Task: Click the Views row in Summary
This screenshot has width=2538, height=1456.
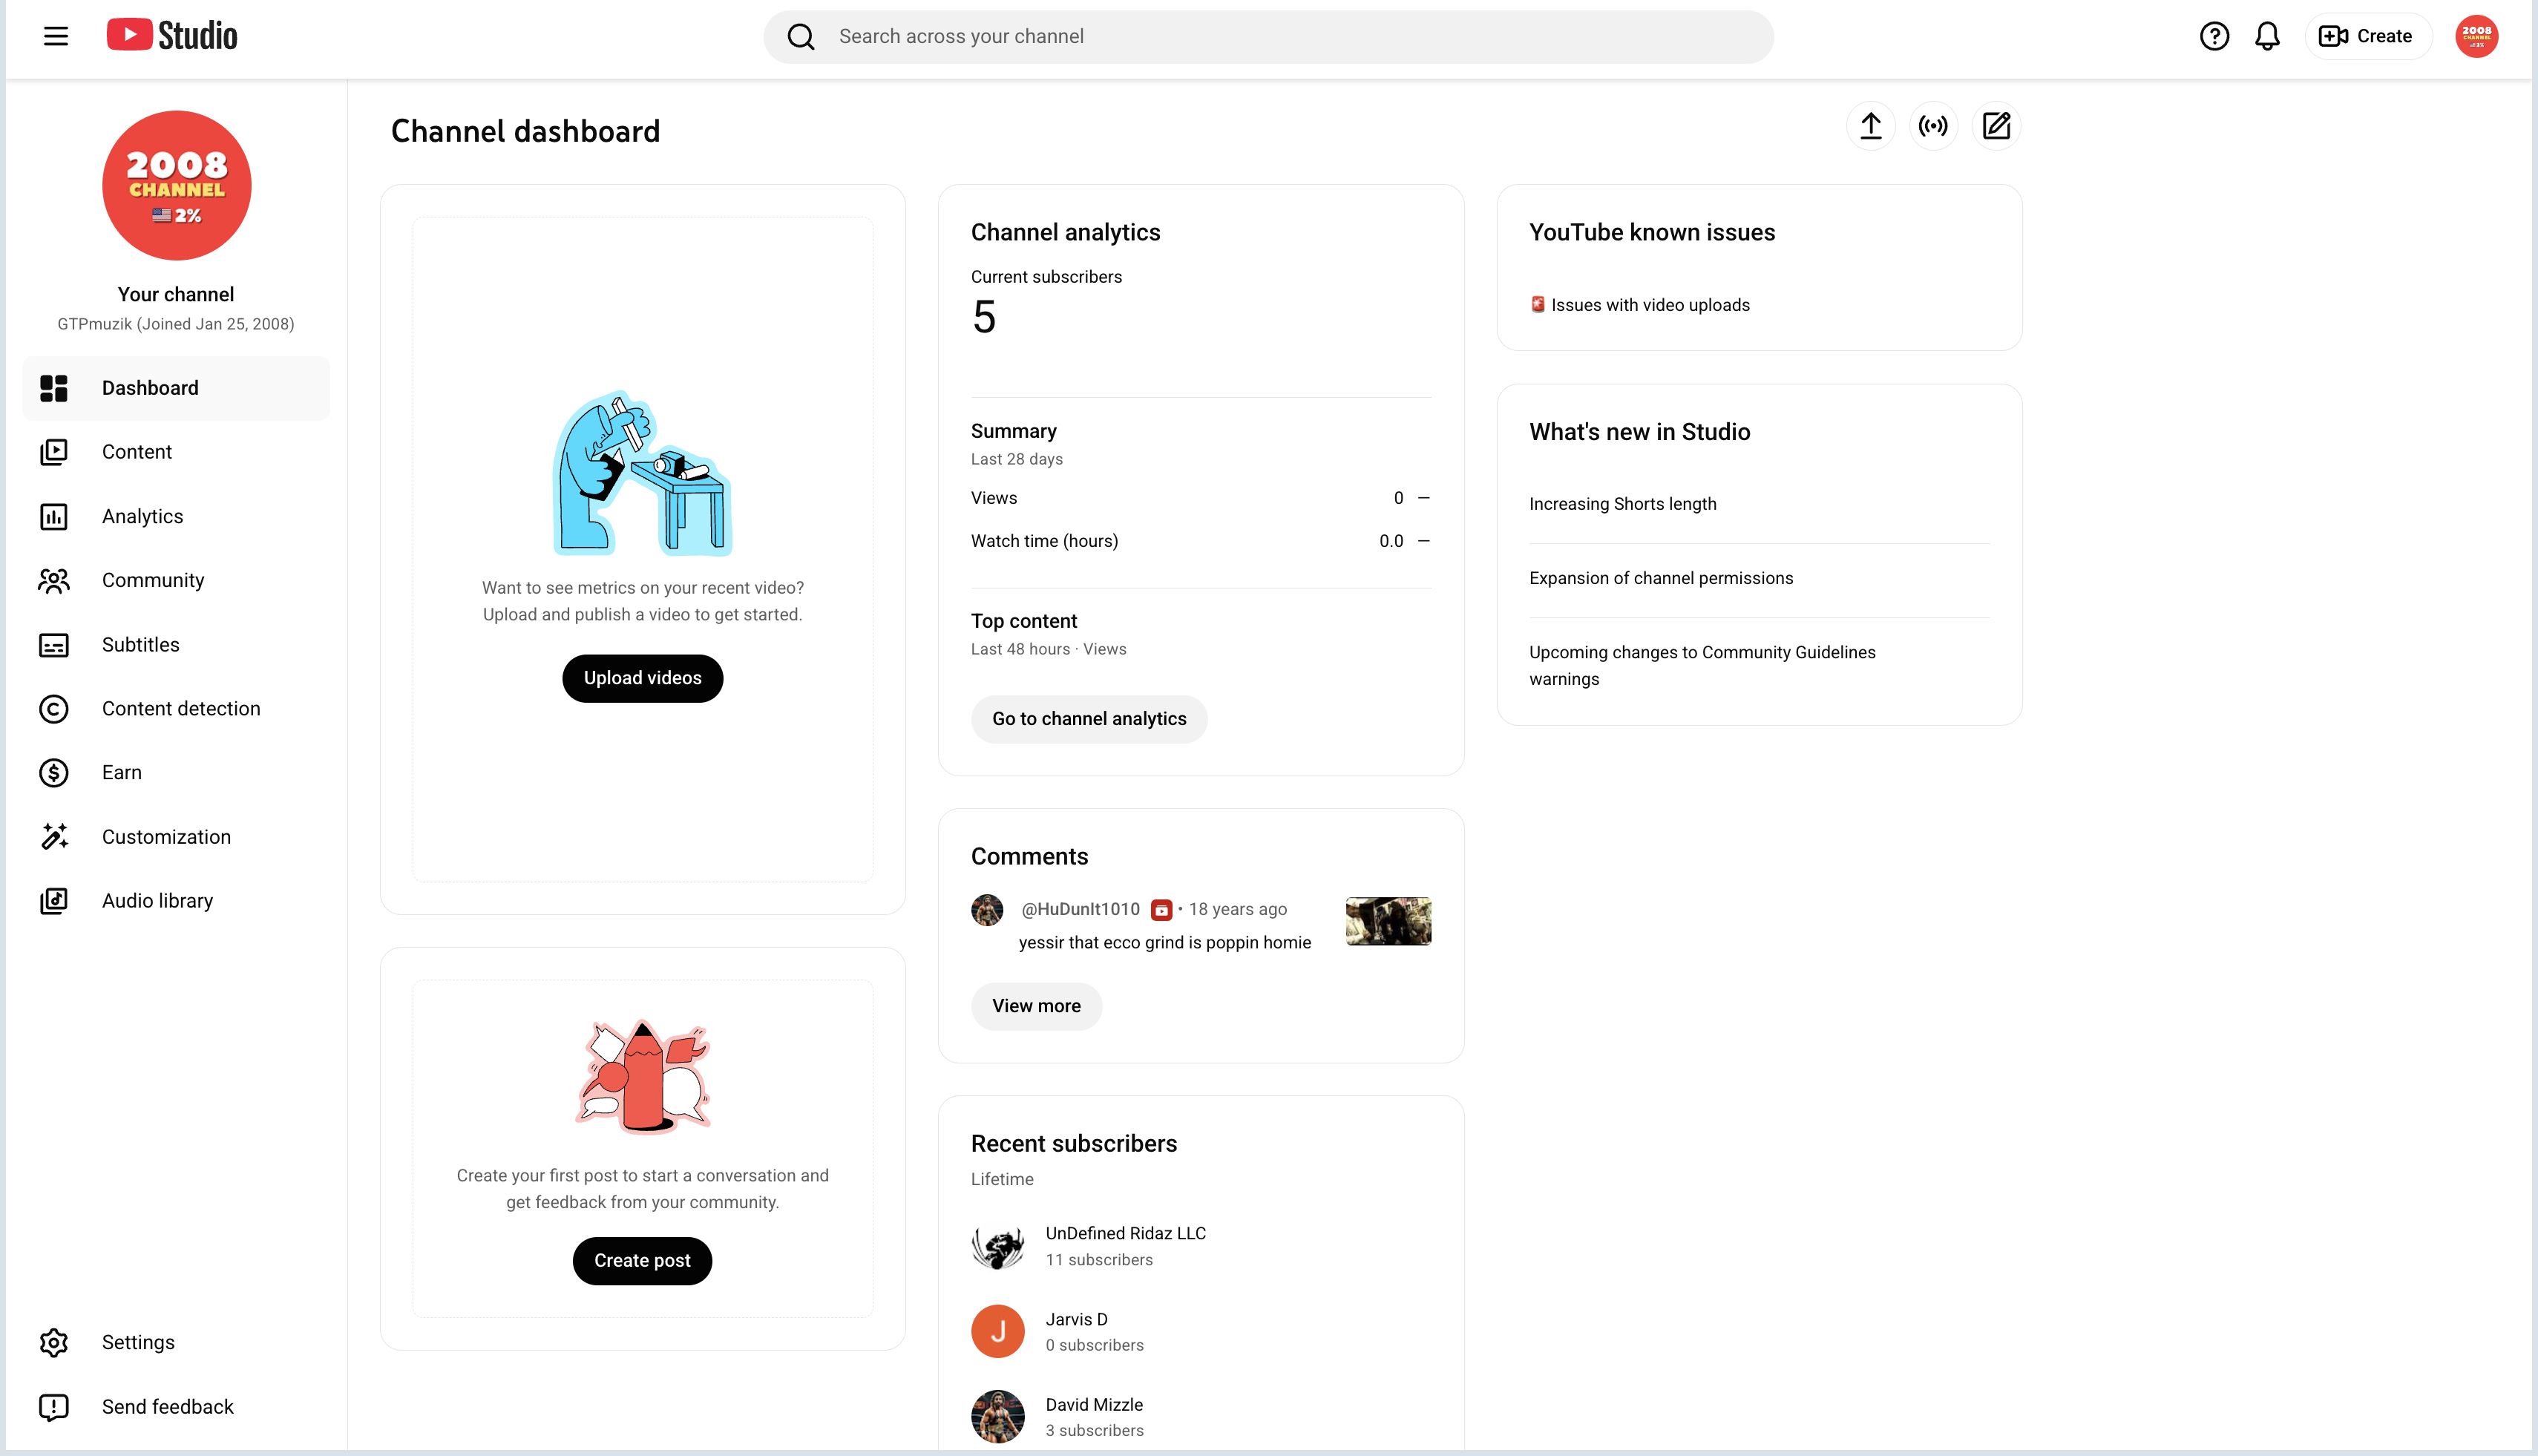Action: (x=1200, y=498)
